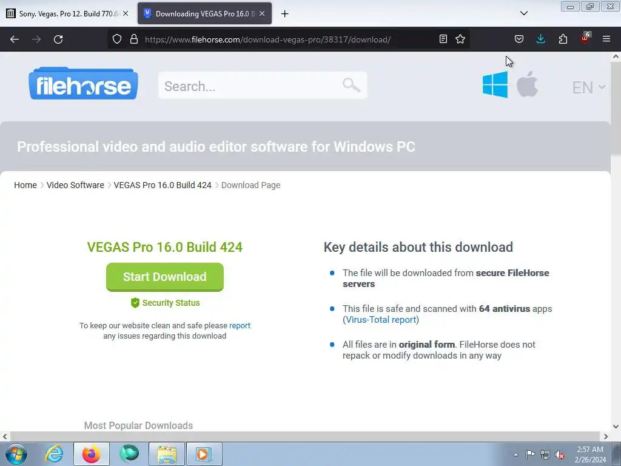Select the Apple Mac platform icon
The height and width of the screenshot is (466, 621).
point(527,84)
